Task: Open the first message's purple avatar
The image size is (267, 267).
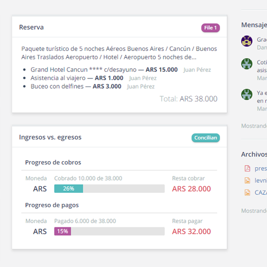Action: tap(247, 41)
